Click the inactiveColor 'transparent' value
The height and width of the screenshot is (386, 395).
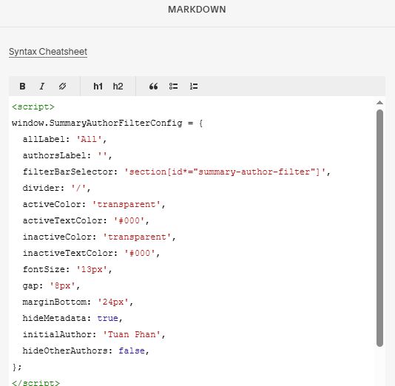(x=137, y=237)
